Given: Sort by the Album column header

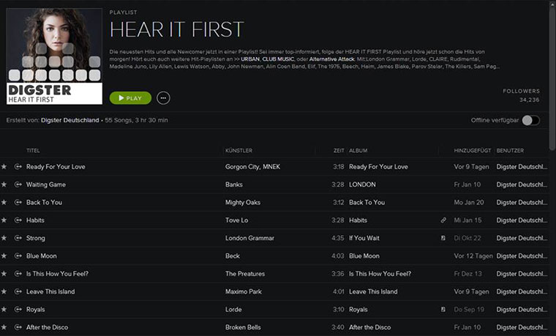Looking at the screenshot, I should (x=358, y=150).
